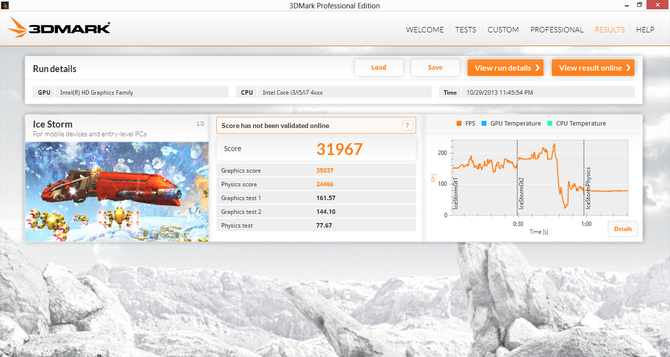Image resolution: width=670 pixels, height=357 pixels.
Task: Open View run details
Action: 505,68
